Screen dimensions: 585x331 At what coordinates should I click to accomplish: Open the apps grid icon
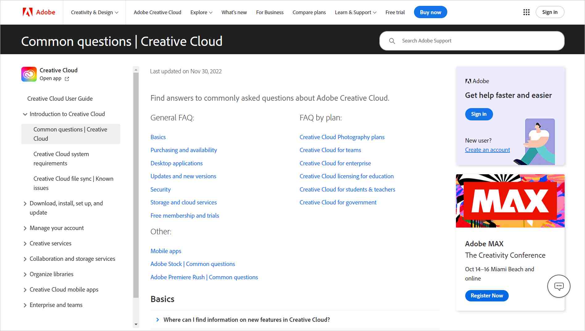(526, 12)
